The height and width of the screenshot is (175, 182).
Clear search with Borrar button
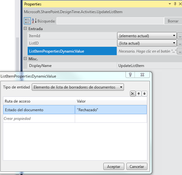(173, 21)
